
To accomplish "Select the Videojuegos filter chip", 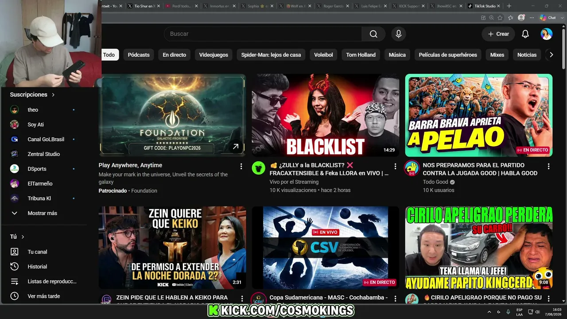I will tap(214, 55).
